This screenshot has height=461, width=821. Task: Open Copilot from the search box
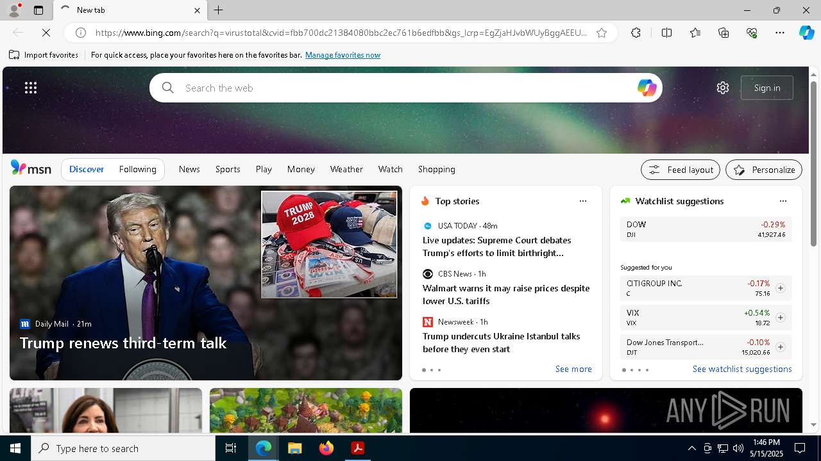647,88
